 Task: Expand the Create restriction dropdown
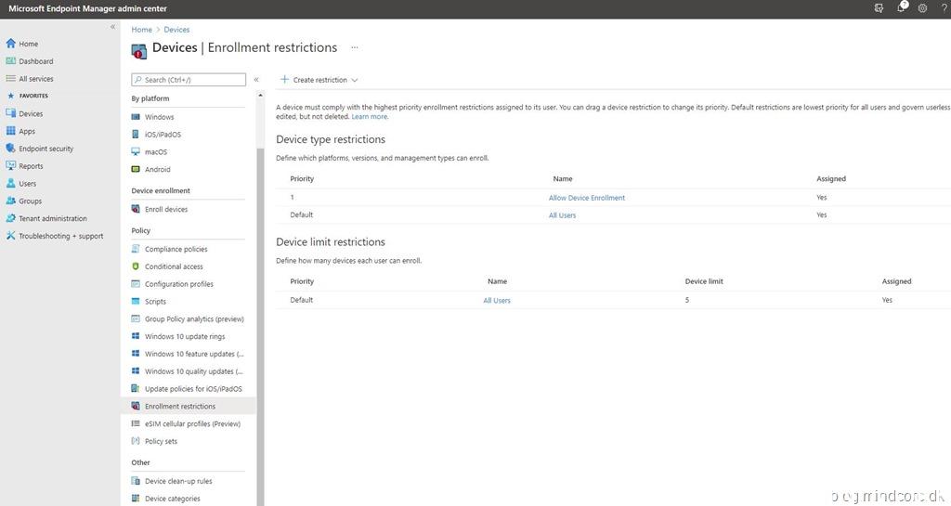[x=319, y=80]
